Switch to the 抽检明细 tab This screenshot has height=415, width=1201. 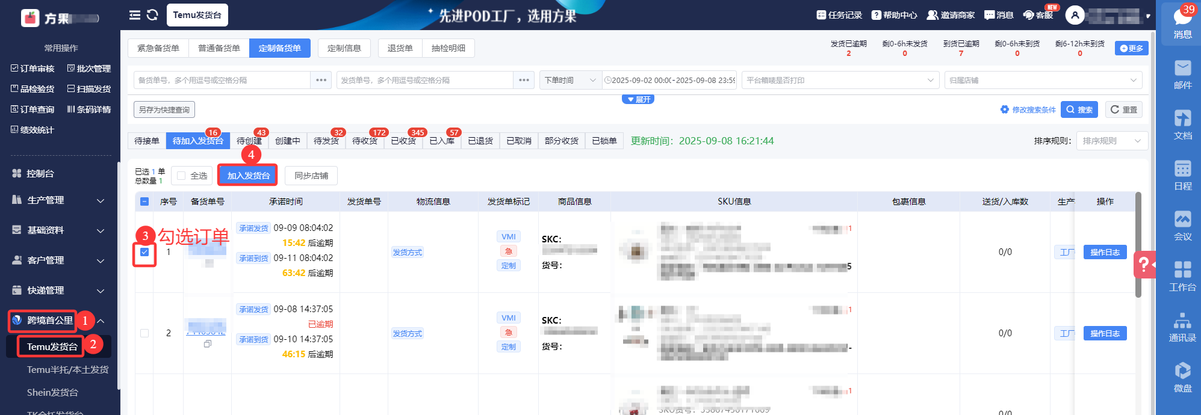tap(448, 48)
